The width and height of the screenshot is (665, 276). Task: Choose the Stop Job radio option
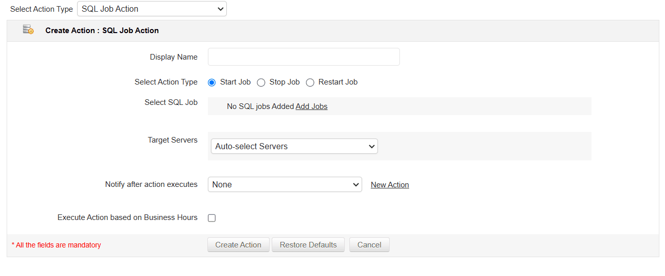pyautogui.click(x=261, y=82)
